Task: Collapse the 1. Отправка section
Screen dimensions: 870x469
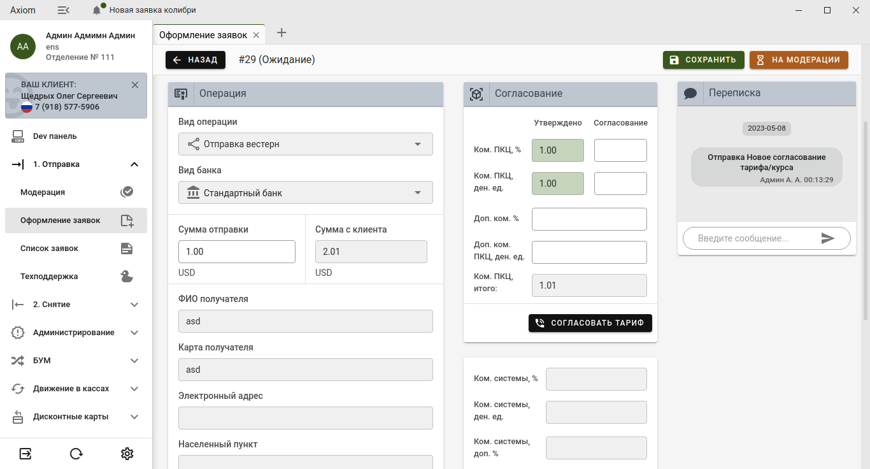Action: 134,164
